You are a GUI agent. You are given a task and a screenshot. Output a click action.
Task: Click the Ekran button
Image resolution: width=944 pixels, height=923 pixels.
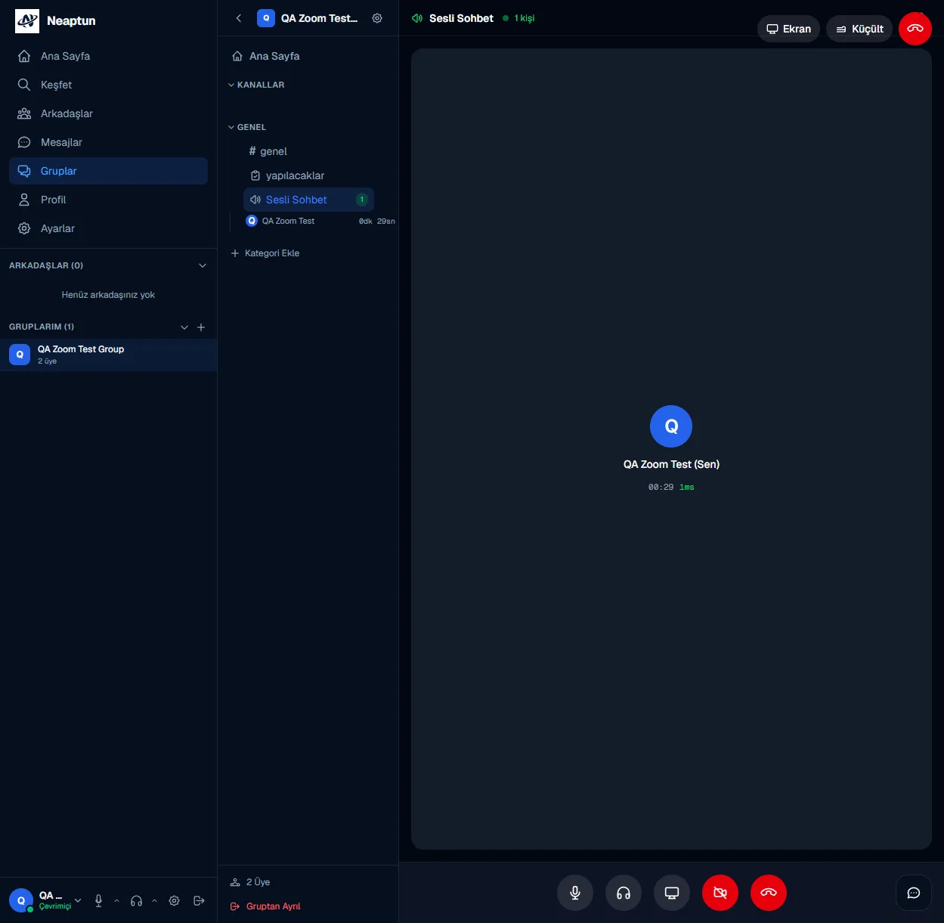point(788,29)
